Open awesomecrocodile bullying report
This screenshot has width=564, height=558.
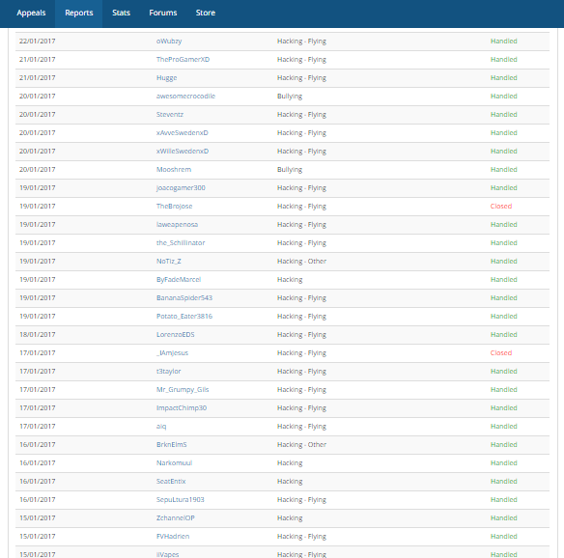tap(185, 96)
